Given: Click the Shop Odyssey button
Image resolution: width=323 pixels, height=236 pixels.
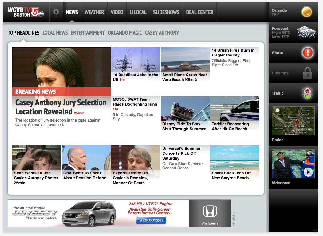Looking at the screenshot, I should (151, 220).
